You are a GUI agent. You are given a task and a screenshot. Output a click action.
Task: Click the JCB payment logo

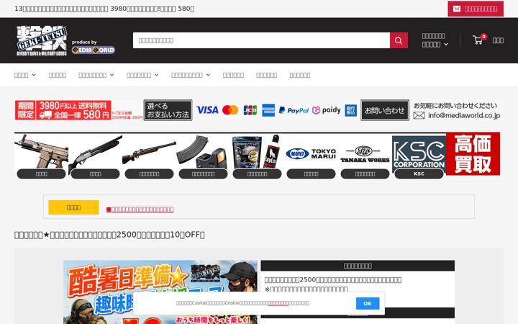(x=250, y=110)
